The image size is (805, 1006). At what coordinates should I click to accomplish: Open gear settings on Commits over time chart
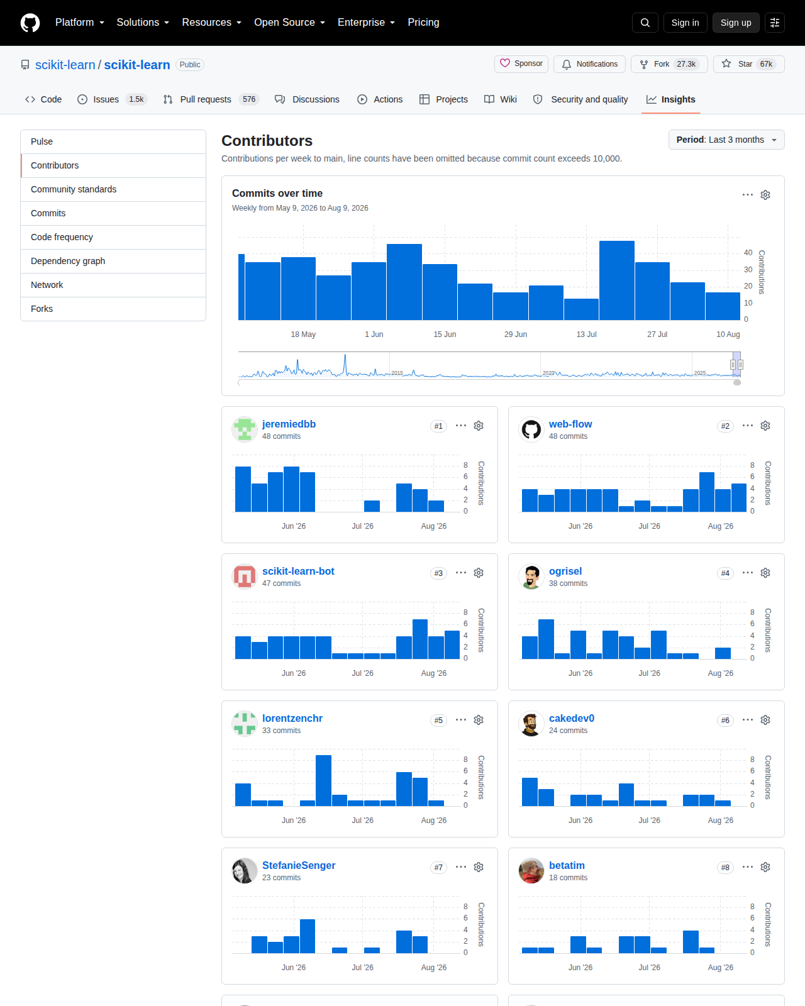pos(765,195)
